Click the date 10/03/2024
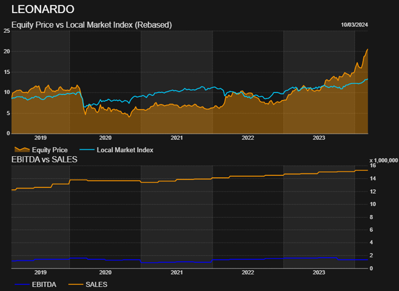Viewport: 399px width, 291px height. pyautogui.click(x=354, y=25)
